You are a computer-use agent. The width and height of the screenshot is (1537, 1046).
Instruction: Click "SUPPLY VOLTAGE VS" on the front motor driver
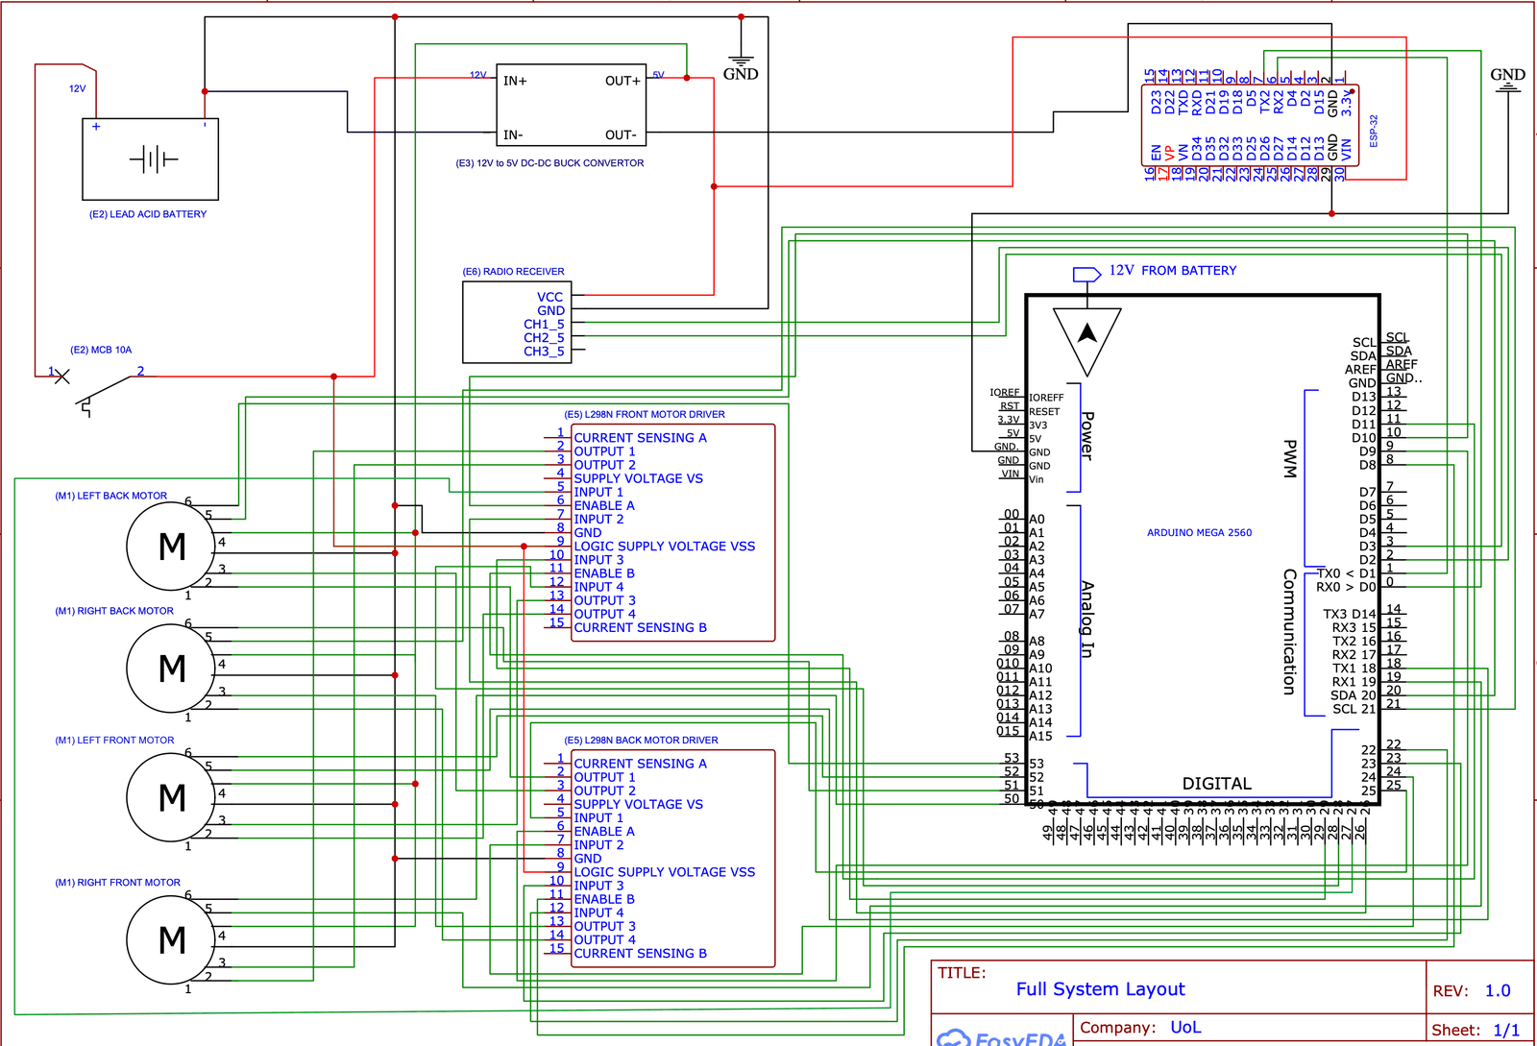(x=638, y=478)
